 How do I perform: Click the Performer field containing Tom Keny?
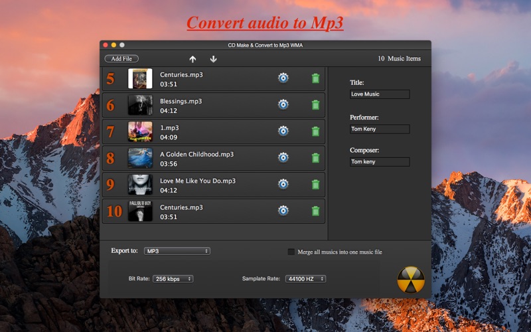point(380,129)
